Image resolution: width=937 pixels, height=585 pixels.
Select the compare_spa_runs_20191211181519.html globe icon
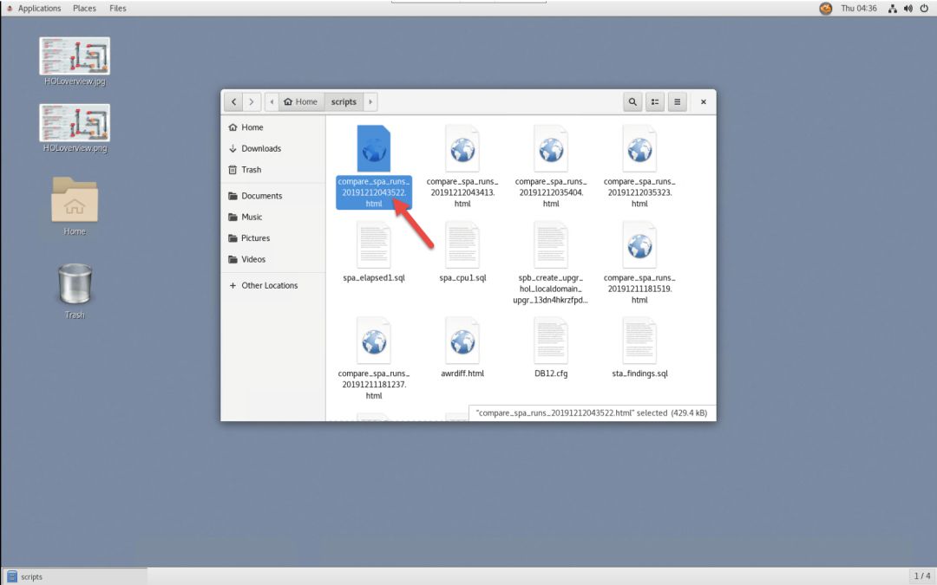click(x=639, y=244)
